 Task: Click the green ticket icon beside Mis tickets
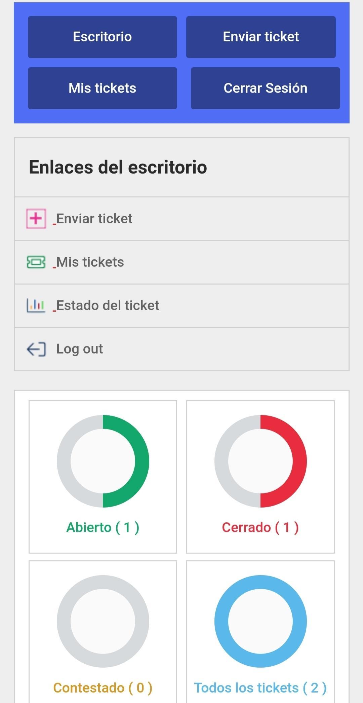click(x=36, y=262)
